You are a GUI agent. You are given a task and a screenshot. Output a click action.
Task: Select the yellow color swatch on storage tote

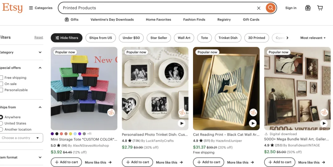pos(71,134)
